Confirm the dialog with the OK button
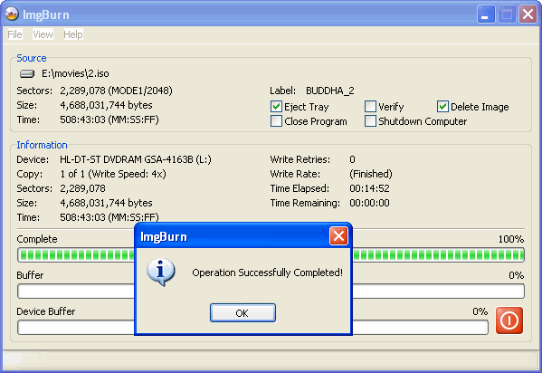This screenshot has width=542, height=373. (x=242, y=312)
